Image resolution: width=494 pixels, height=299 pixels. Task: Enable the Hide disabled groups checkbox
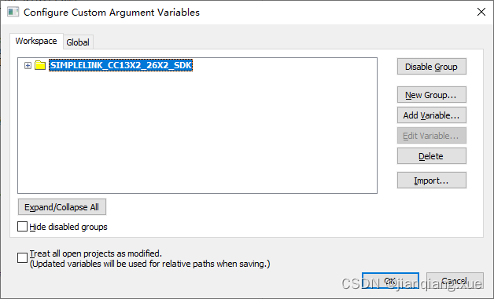tap(22, 226)
